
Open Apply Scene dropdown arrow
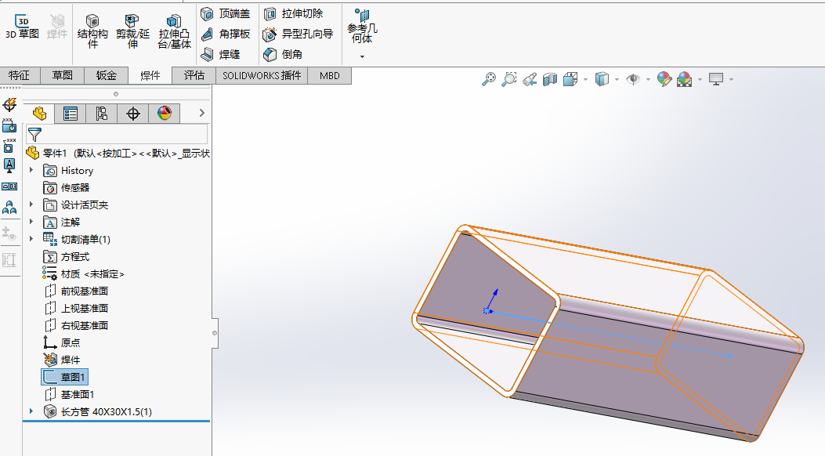pos(700,80)
